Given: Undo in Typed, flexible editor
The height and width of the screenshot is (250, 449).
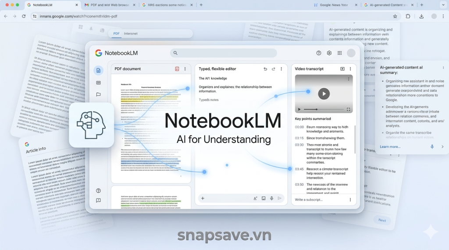Looking at the screenshot, I should tap(265, 69).
